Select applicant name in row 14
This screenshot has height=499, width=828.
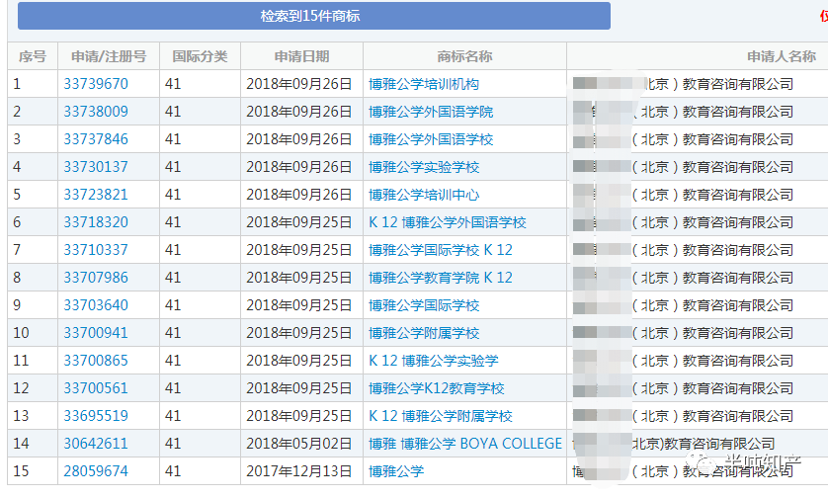coord(674,444)
